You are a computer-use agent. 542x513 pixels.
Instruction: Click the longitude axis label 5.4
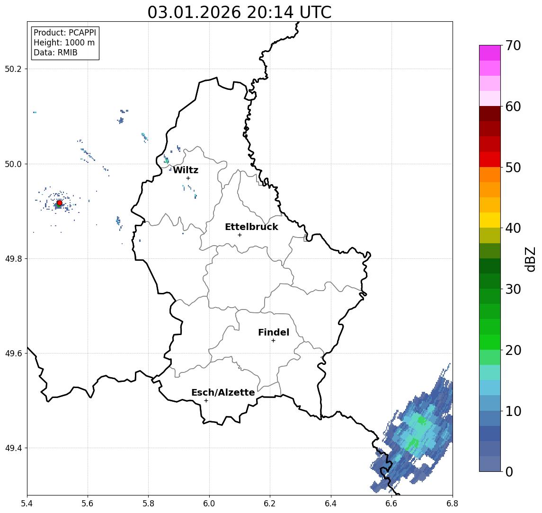point(27,504)
